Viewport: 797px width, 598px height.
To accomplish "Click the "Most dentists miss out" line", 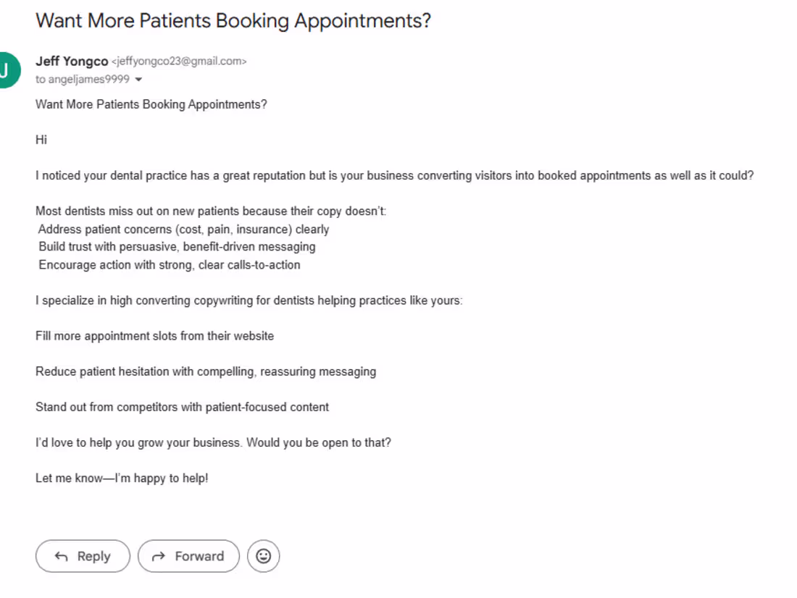I will pyautogui.click(x=211, y=211).
